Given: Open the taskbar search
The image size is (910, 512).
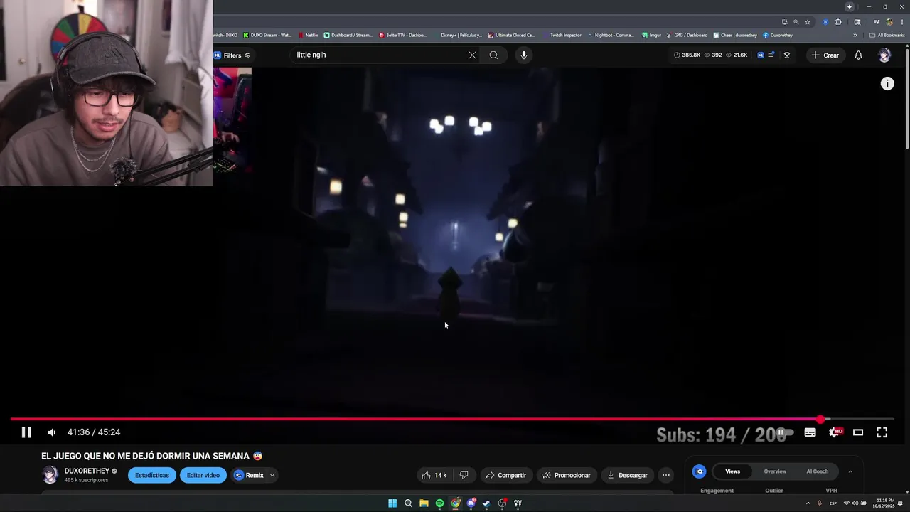Looking at the screenshot, I should 408,503.
